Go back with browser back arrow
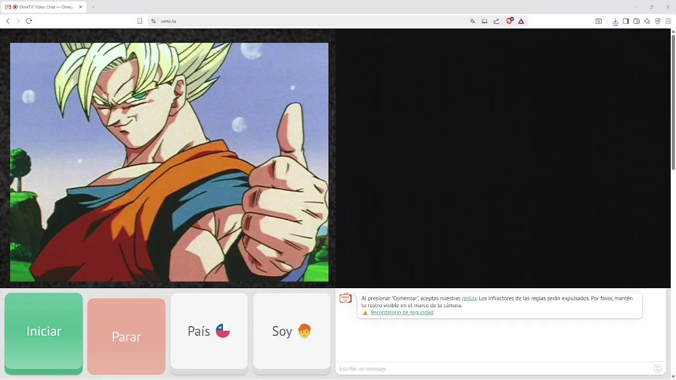Image resolution: width=676 pixels, height=380 pixels. point(7,21)
